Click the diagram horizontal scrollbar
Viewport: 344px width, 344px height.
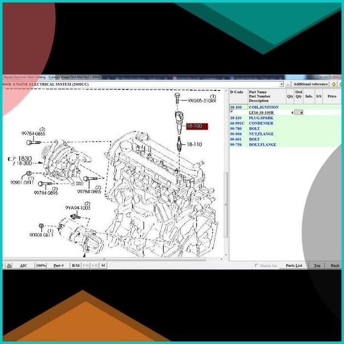[104, 259]
